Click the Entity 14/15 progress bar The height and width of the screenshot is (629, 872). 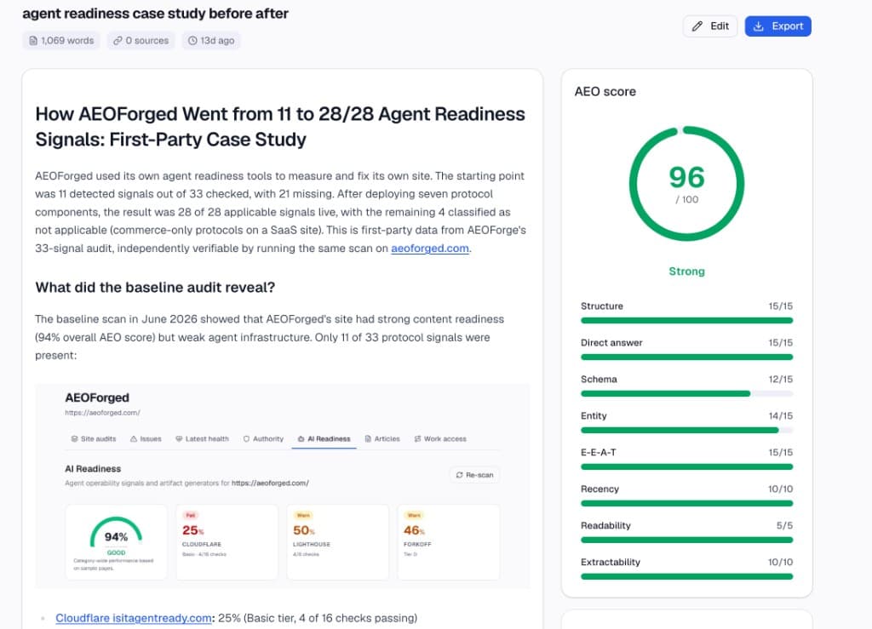tap(687, 431)
